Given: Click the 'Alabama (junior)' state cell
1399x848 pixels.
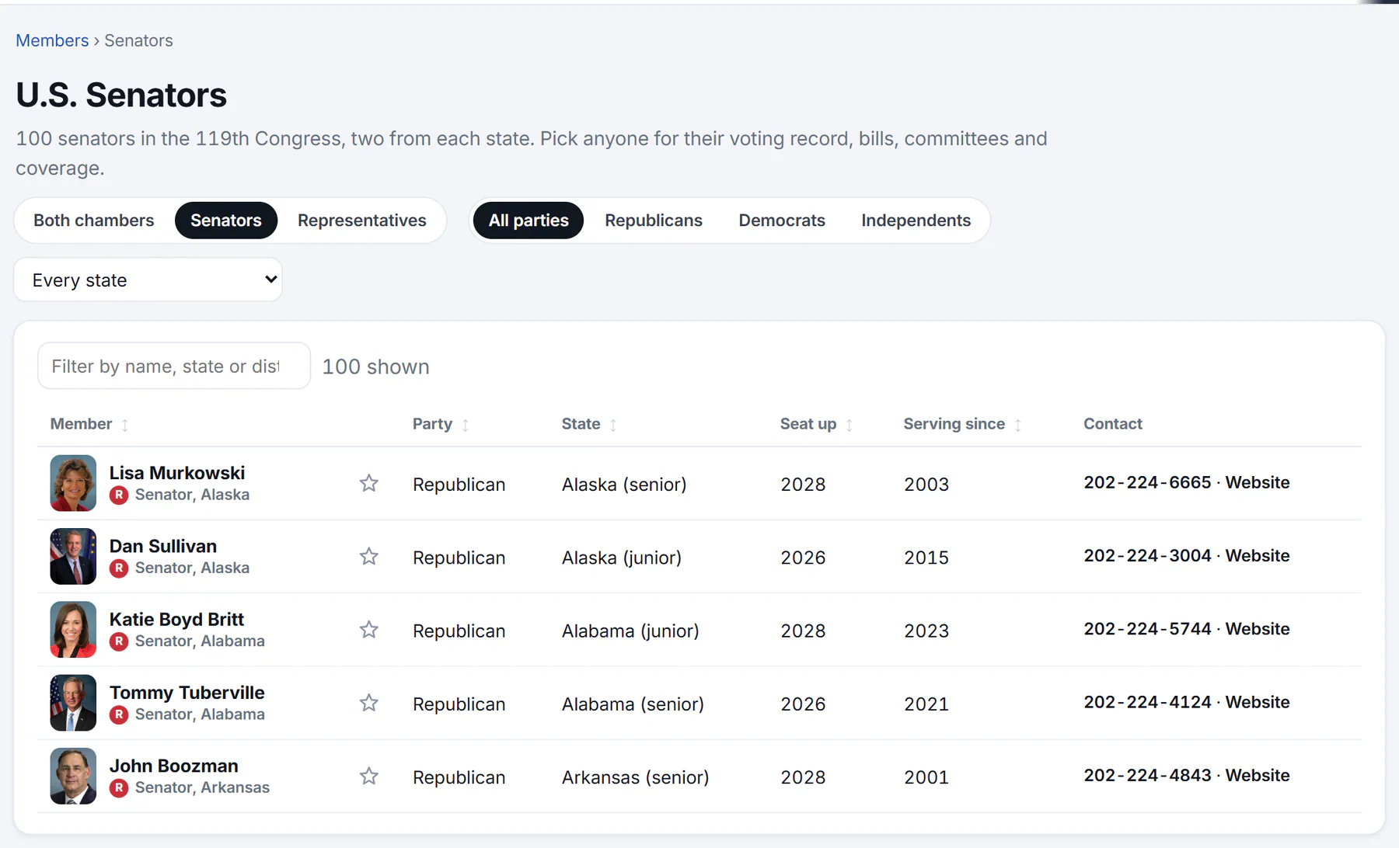Looking at the screenshot, I should [x=630, y=631].
